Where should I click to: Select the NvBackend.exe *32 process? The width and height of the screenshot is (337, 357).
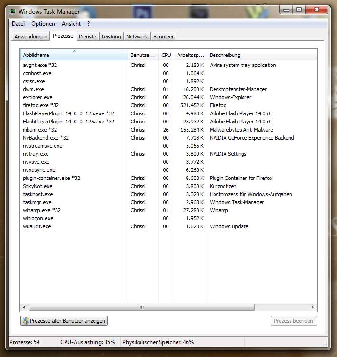coord(168,138)
